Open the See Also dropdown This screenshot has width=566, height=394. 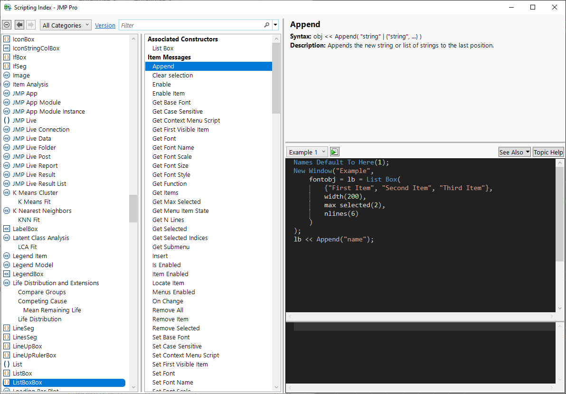point(514,152)
